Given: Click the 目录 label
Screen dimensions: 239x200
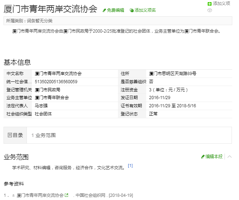Looking at the screenshot, I should tap(18, 135).
